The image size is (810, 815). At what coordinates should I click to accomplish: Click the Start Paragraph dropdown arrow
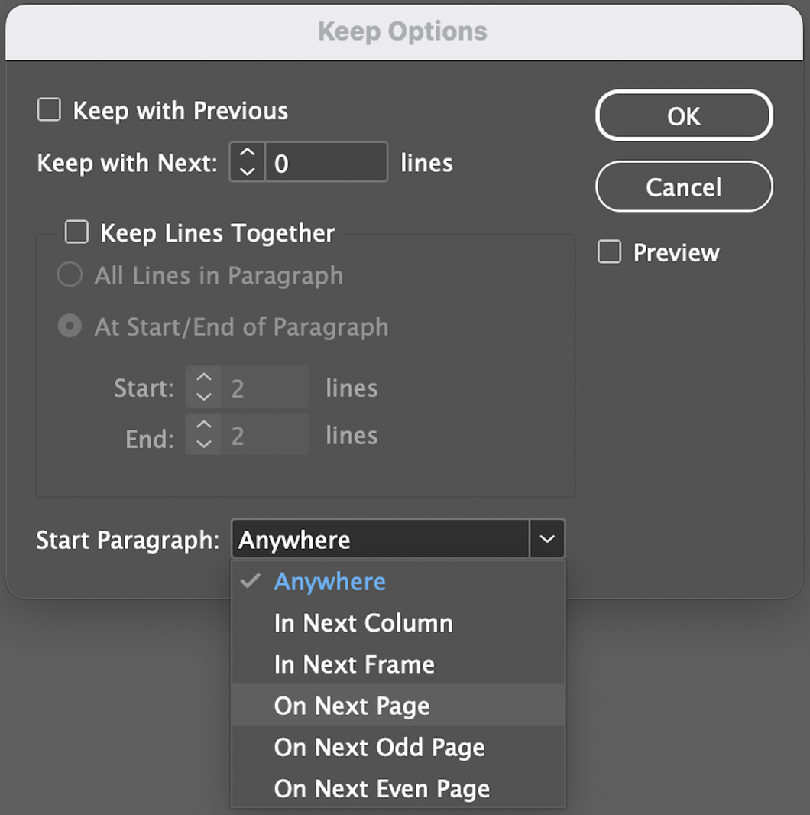pos(547,539)
